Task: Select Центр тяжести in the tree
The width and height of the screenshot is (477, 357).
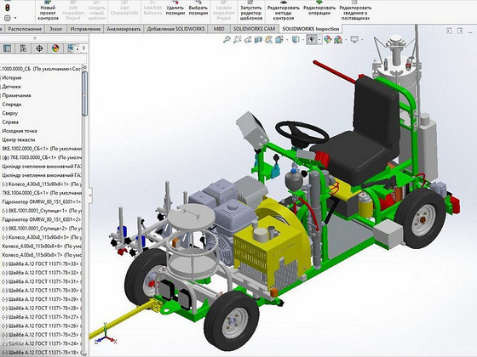Action: [x=18, y=139]
